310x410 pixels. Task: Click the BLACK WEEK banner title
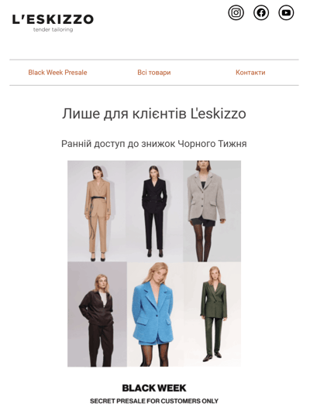click(x=154, y=388)
